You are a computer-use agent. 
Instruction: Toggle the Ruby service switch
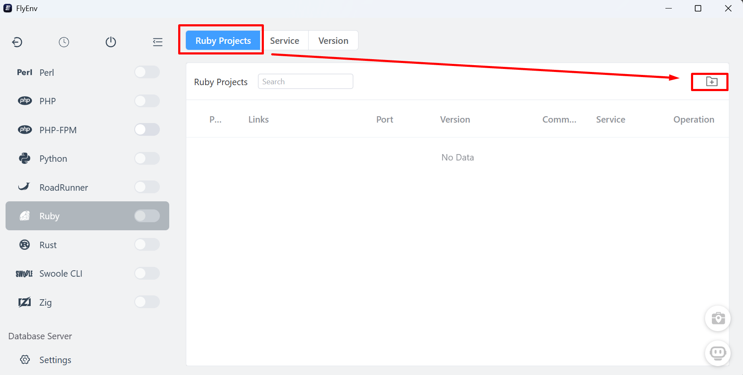point(147,216)
